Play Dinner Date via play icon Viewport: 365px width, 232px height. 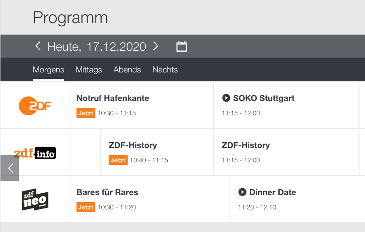242,192
